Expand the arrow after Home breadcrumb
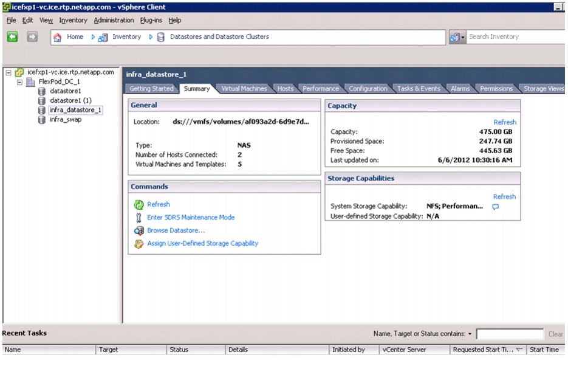The width and height of the screenshot is (568, 380). (93, 37)
